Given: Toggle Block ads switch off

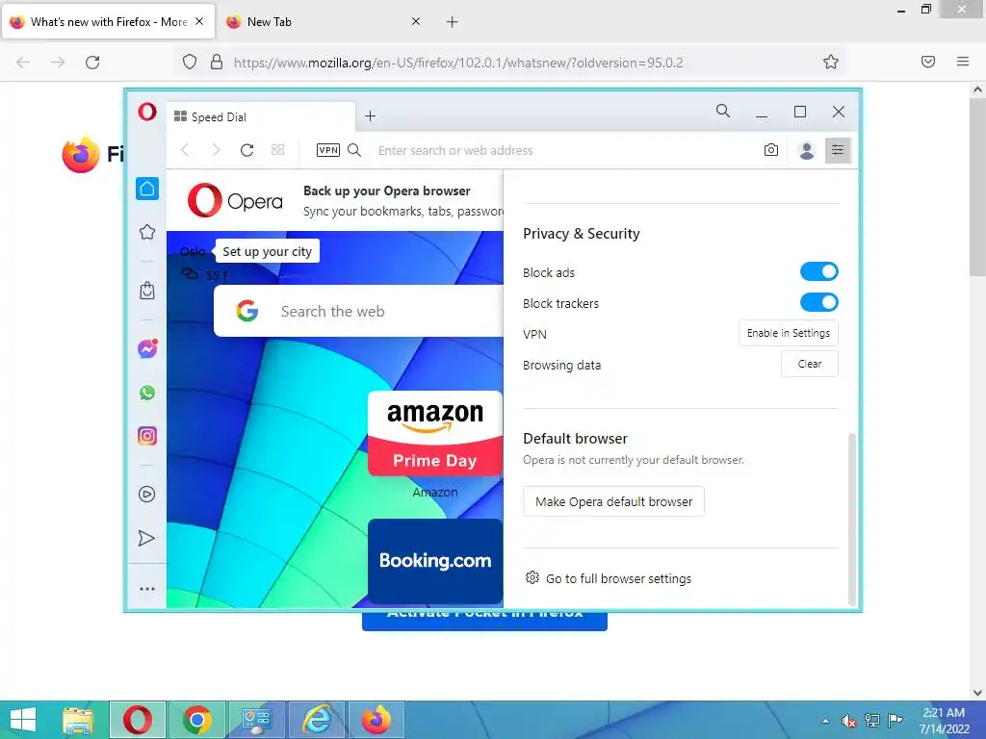Looking at the screenshot, I should pyautogui.click(x=818, y=271).
